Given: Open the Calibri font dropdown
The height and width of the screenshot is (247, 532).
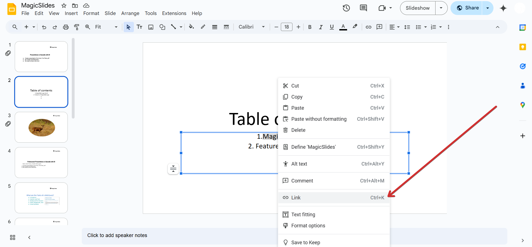Looking at the screenshot, I should pyautogui.click(x=251, y=27).
